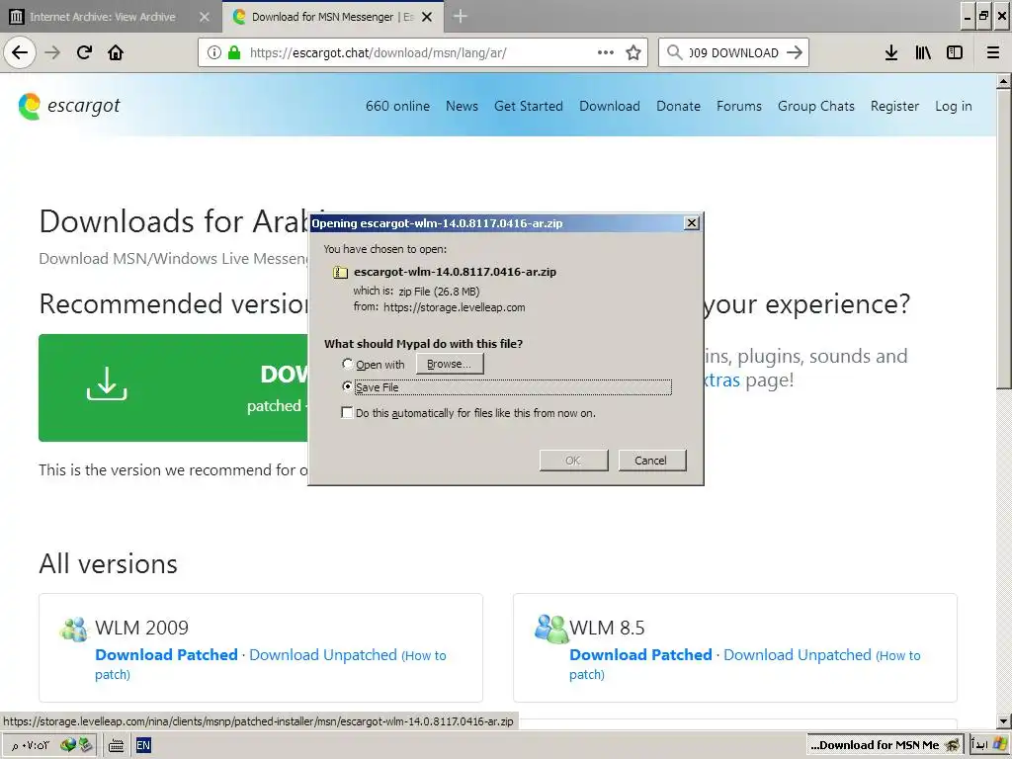Open the Download nav item
The height and width of the screenshot is (759, 1012).
(x=609, y=106)
